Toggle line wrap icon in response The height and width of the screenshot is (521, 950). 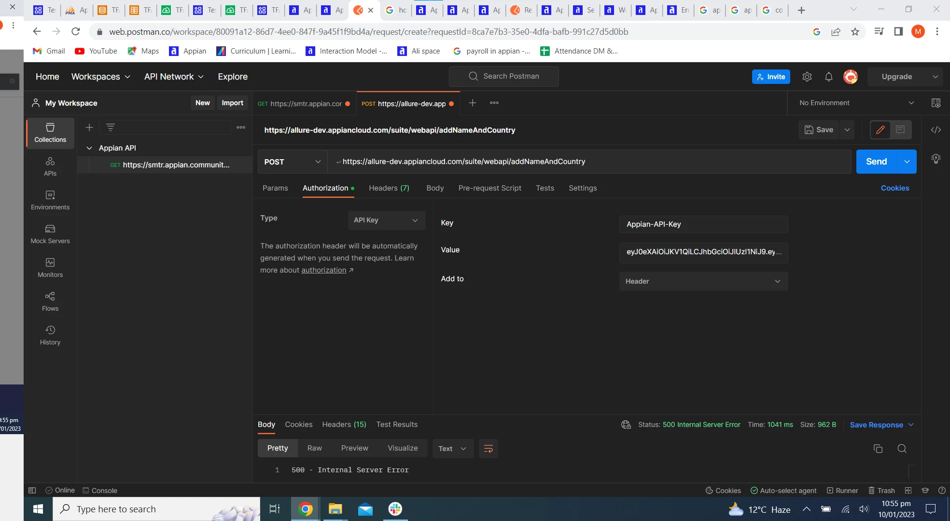click(x=489, y=449)
